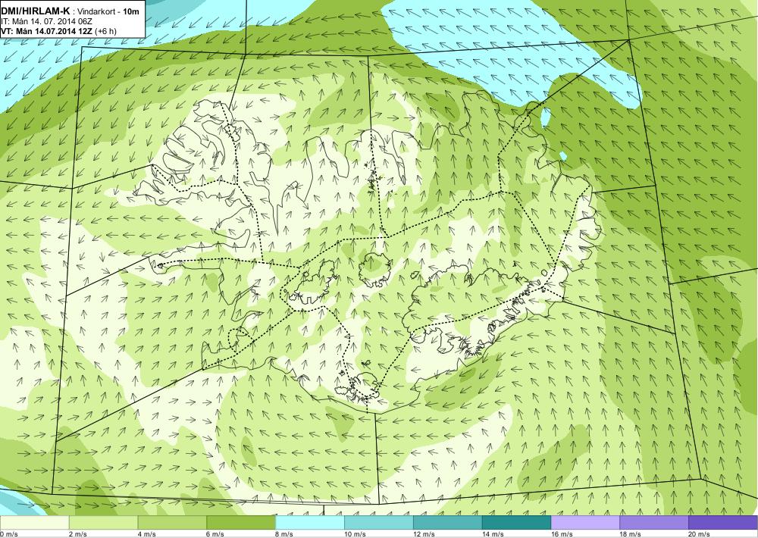Click the IT: Mán 14. 07. 2014 06Z line

[46, 21]
